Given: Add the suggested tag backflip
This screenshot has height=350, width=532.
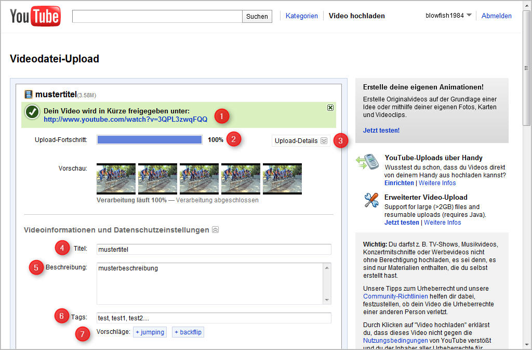Looking at the screenshot, I should coord(188,332).
